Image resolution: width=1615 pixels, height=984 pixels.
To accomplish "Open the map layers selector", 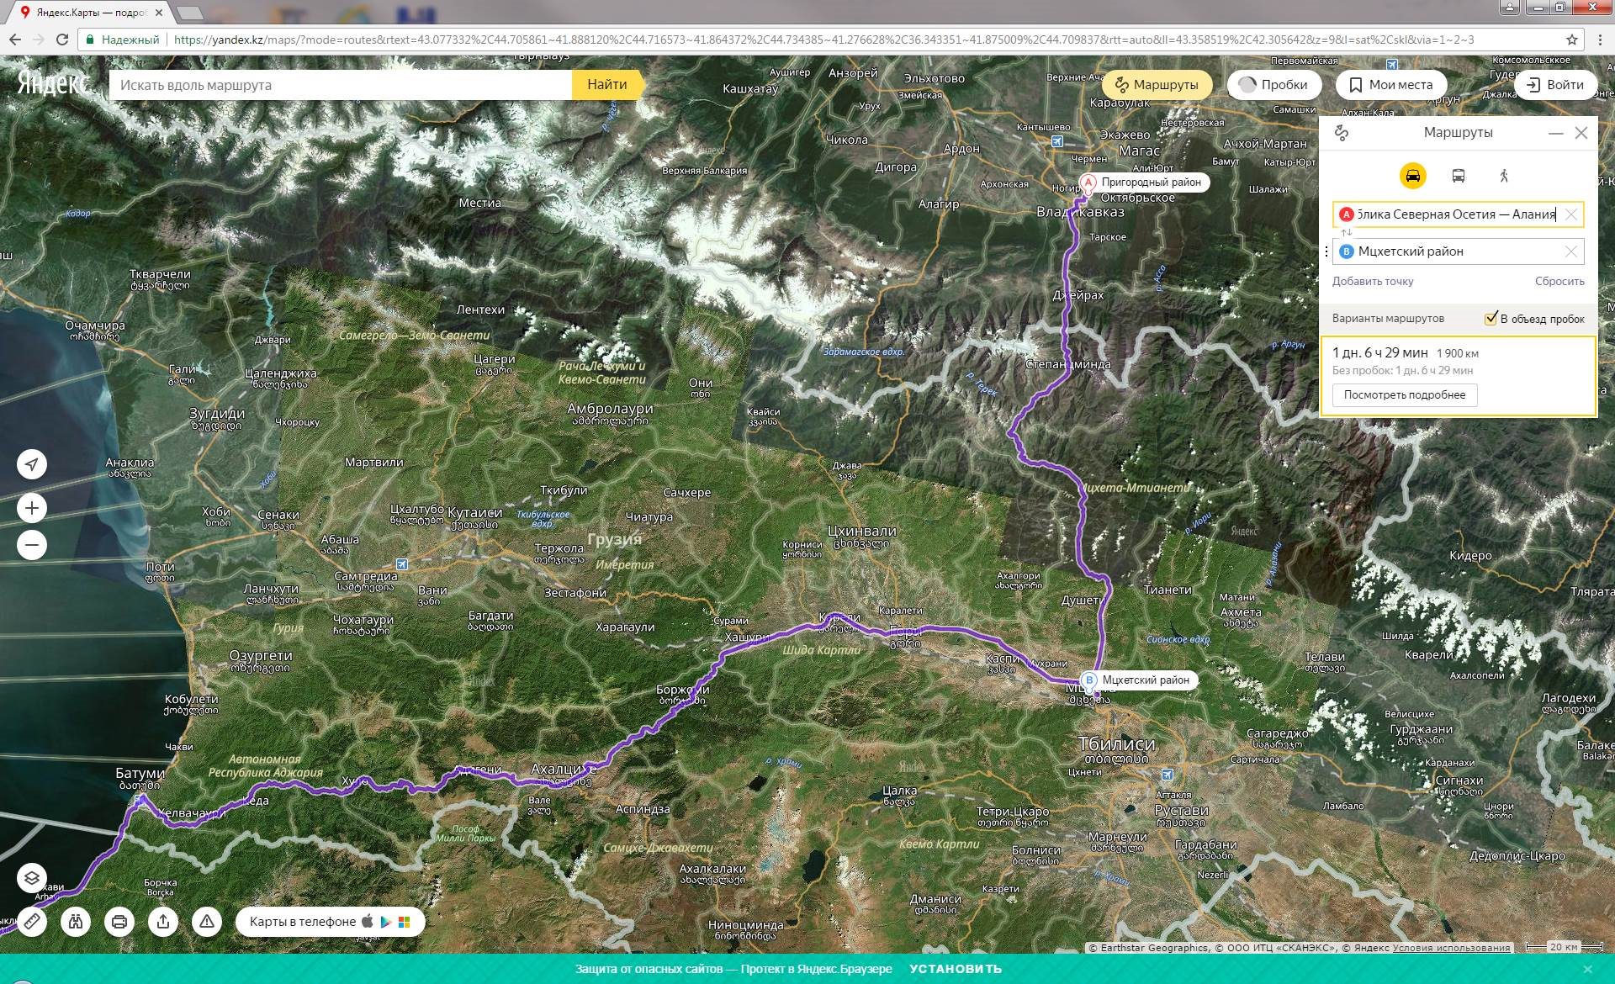I will click(32, 878).
